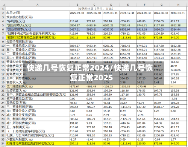Click the 其他收益(万元) label
Viewport: 188px width, 147px height.
click(x=17, y=103)
